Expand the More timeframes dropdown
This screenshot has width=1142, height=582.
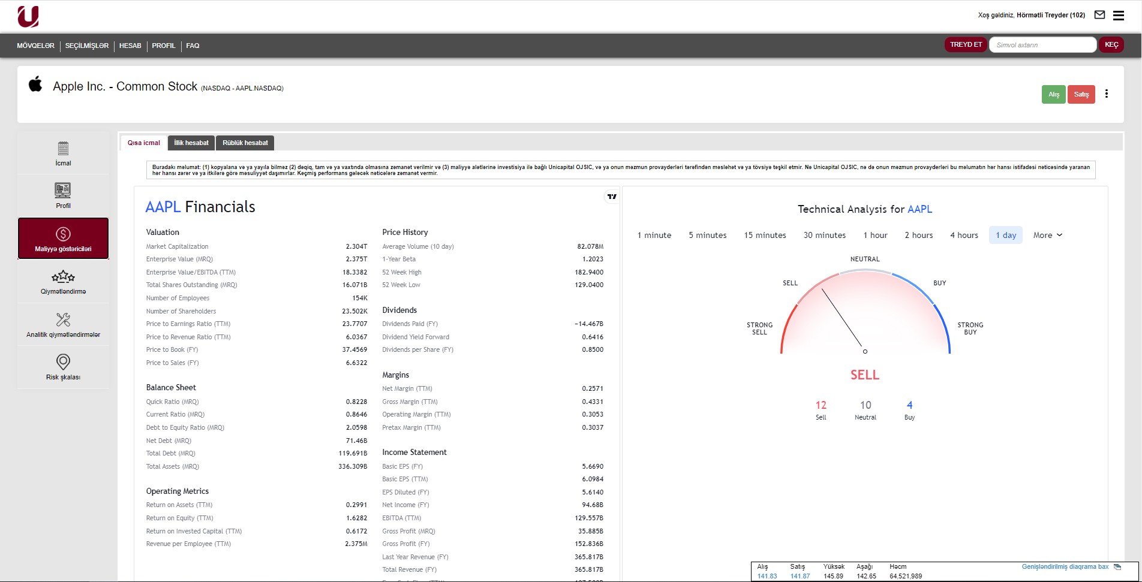click(1047, 236)
